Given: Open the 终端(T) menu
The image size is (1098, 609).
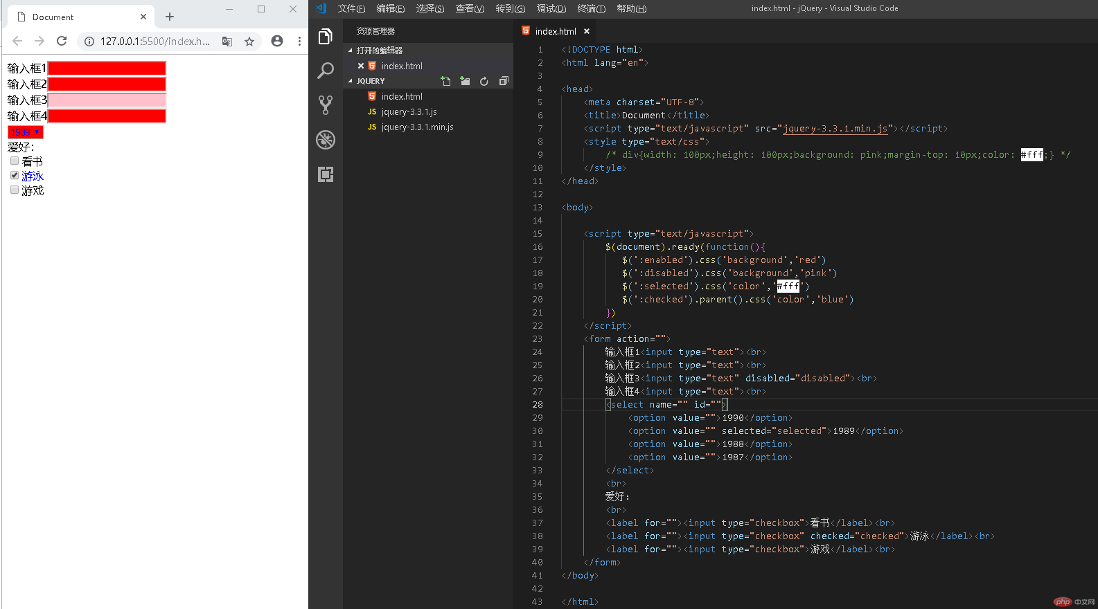Looking at the screenshot, I should pos(592,8).
